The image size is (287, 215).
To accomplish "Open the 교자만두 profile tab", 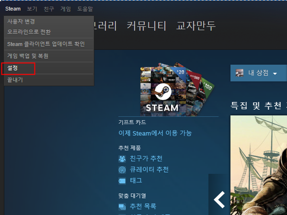I will pos(196,25).
